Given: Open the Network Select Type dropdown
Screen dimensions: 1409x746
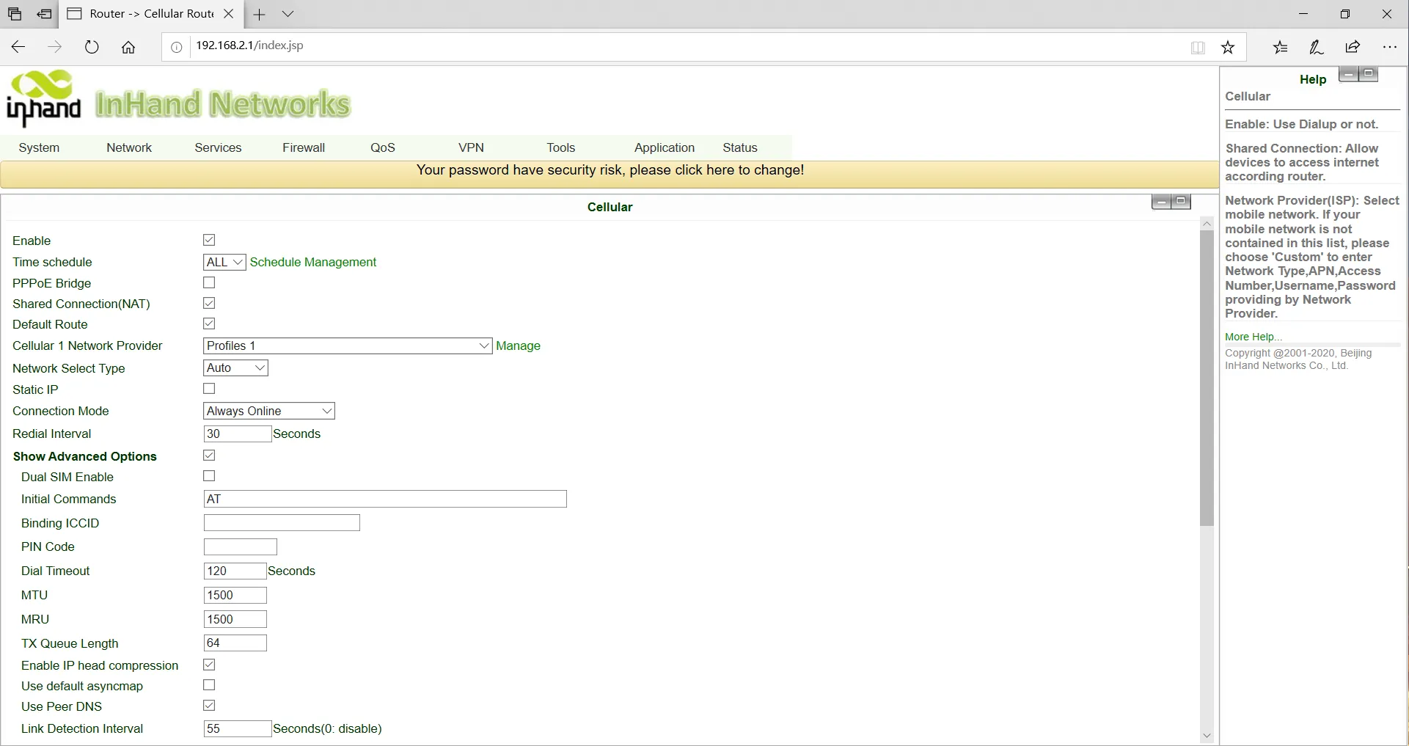Looking at the screenshot, I should (x=235, y=367).
